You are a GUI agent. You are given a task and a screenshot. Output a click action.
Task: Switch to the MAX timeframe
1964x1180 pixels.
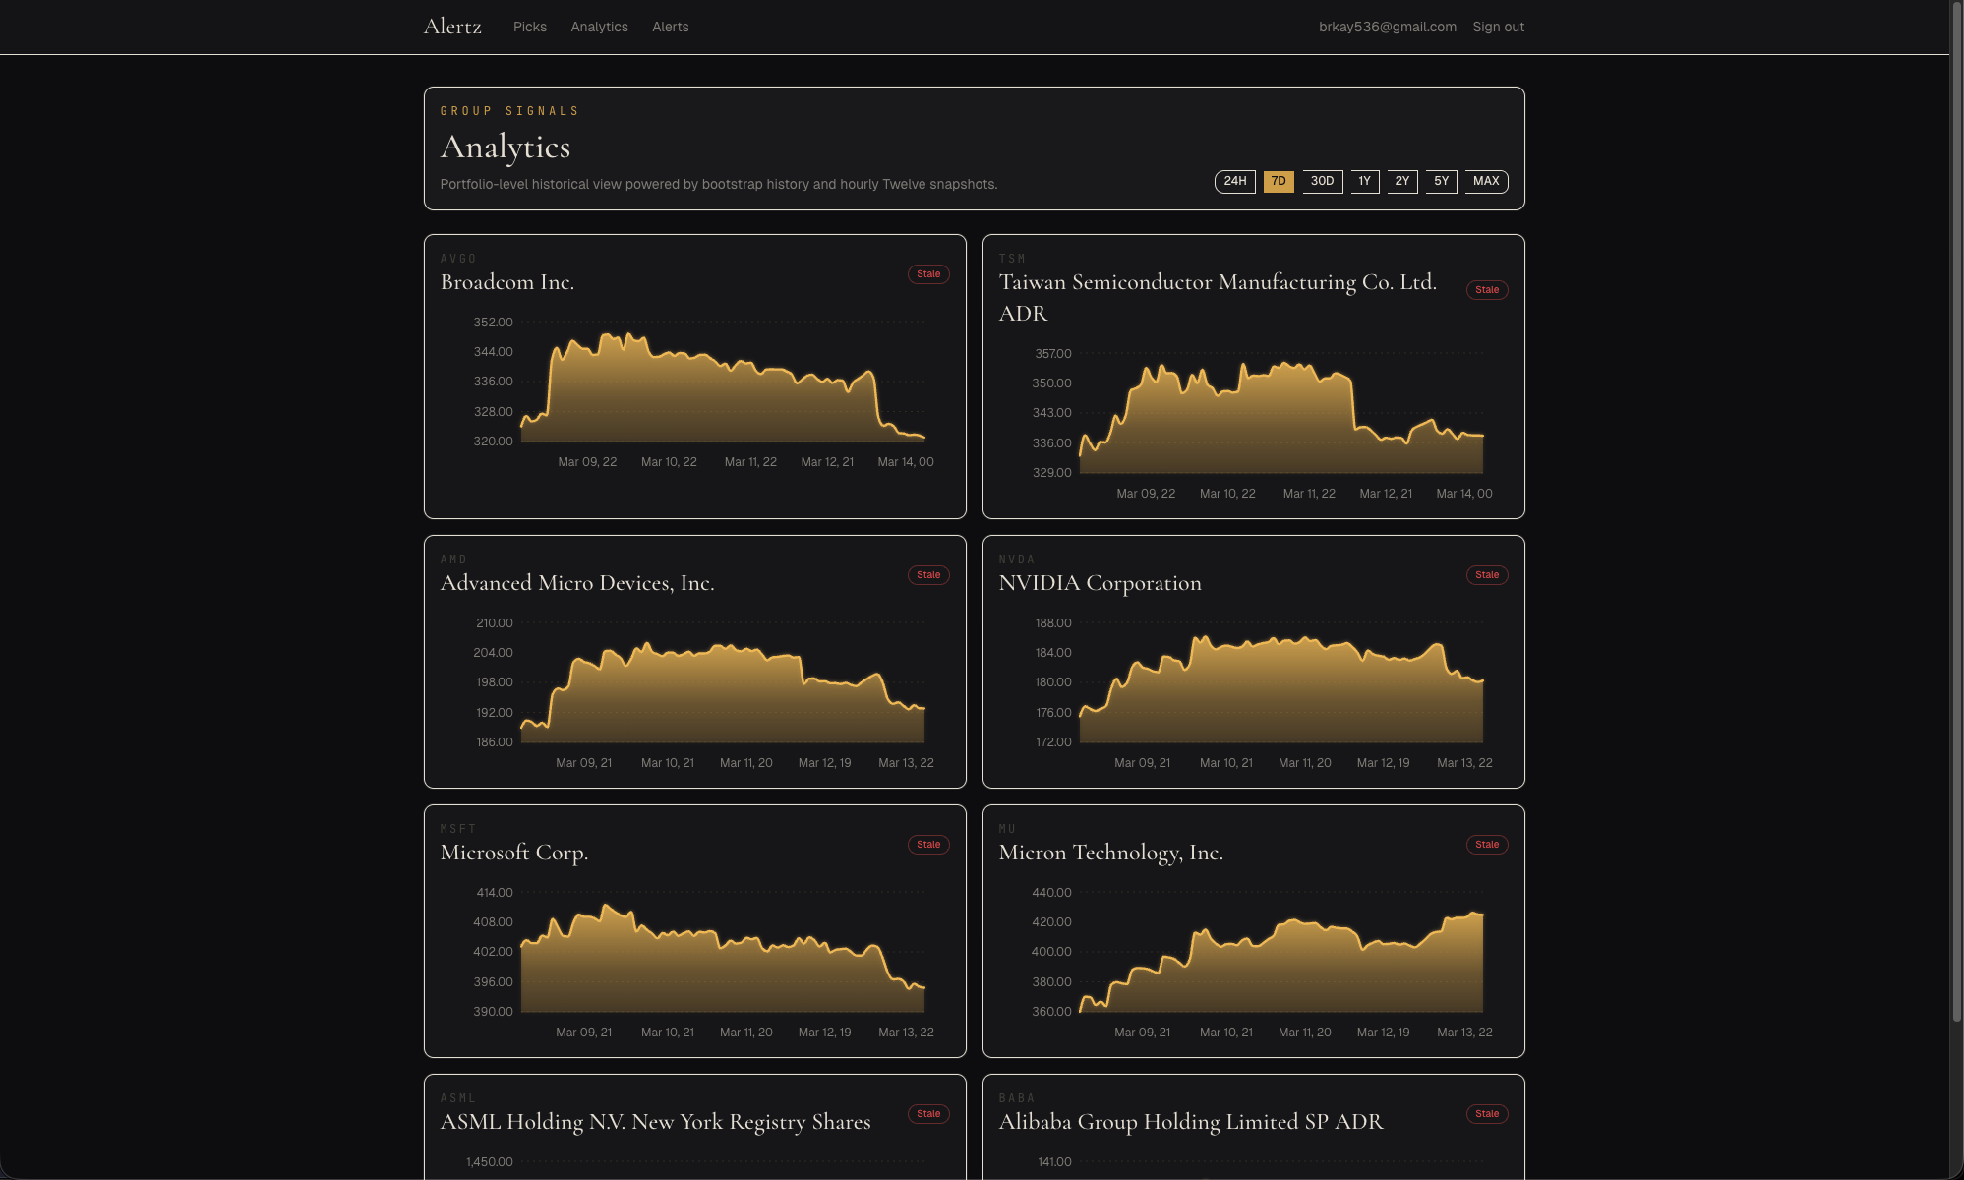click(1486, 181)
